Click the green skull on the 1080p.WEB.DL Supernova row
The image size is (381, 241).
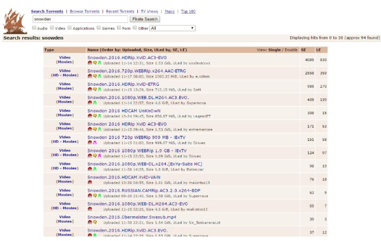tap(95, 103)
